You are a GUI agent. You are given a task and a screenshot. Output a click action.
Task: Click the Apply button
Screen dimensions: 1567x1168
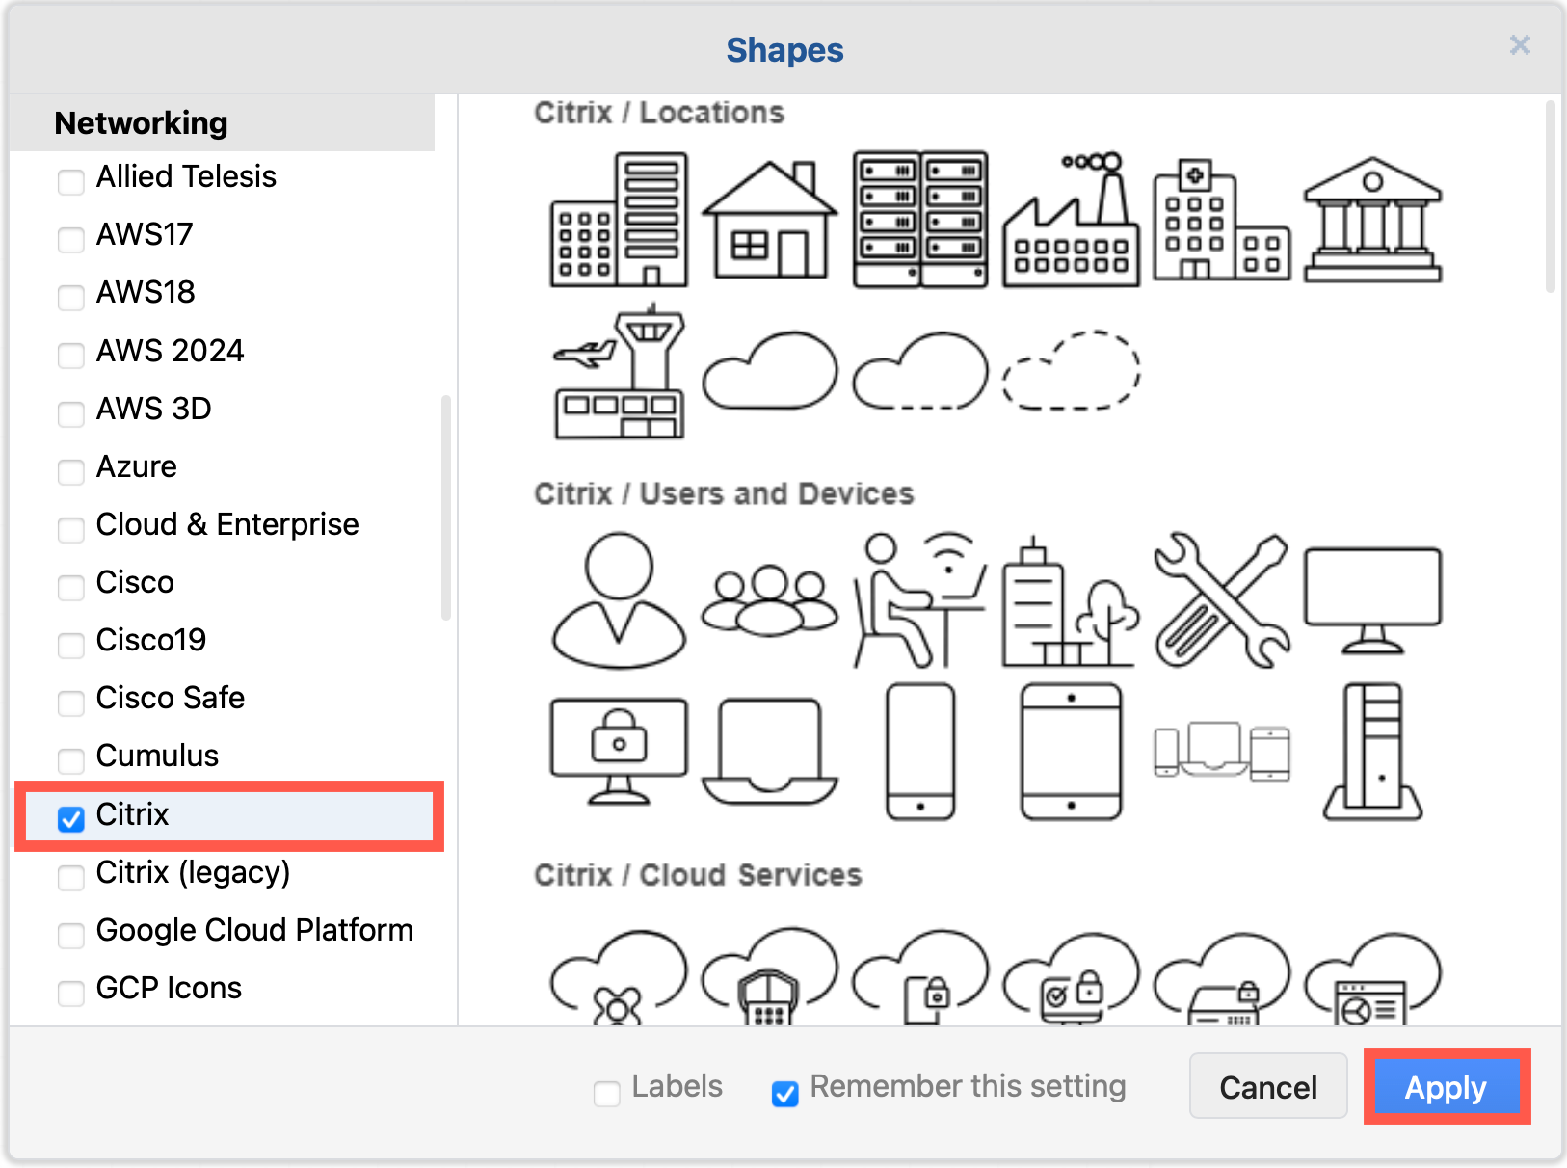[1446, 1087]
